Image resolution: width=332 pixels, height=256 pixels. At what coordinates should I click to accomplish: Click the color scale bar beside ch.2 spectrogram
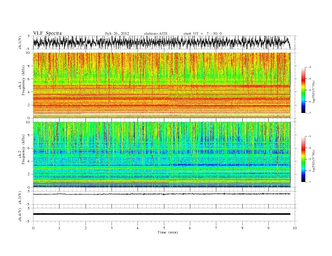303,159
